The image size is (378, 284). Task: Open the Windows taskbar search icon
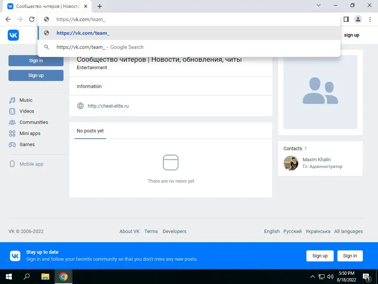27,277
